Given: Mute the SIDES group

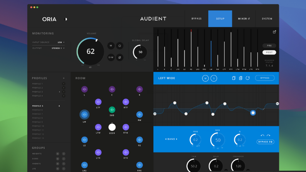Looking at the screenshot, I should [x=58, y=159].
